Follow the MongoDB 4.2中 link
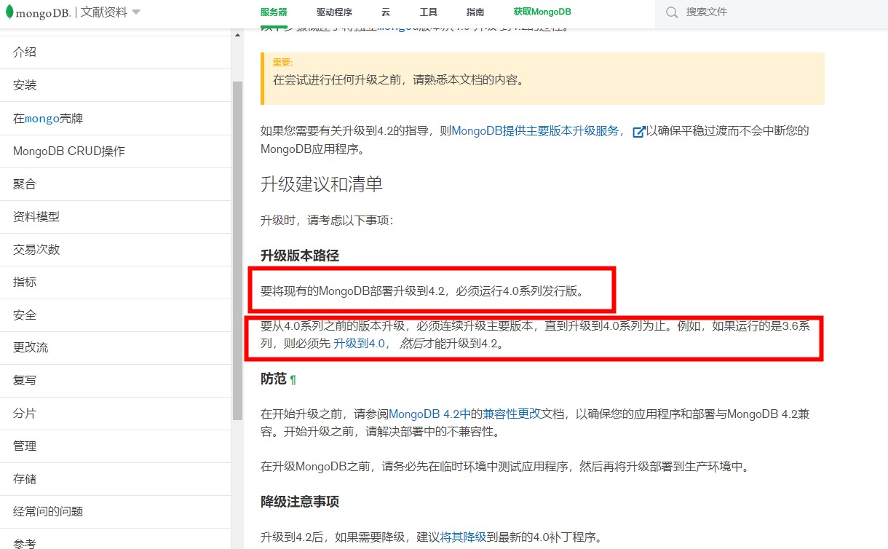The width and height of the screenshot is (888, 549). pyautogui.click(x=430, y=414)
